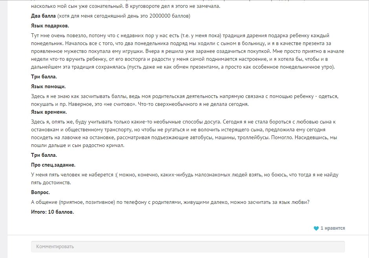This screenshot has height=258, width=369.
Task: Click the "Язык подарков." heading
Action: tap(50, 26)
